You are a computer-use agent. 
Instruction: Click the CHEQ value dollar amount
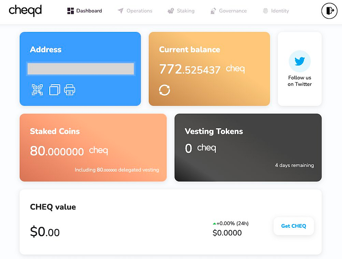point(45,232)
